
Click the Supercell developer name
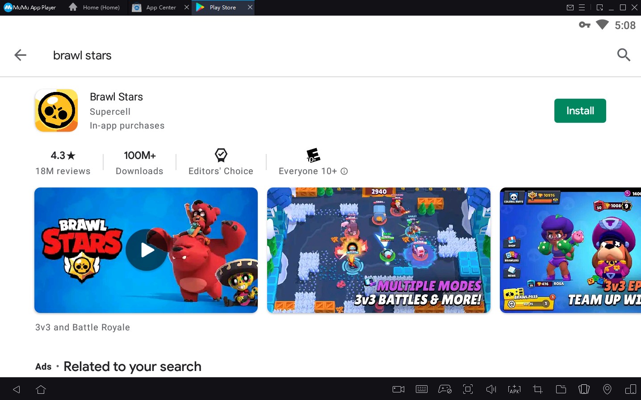click(110, 112)
